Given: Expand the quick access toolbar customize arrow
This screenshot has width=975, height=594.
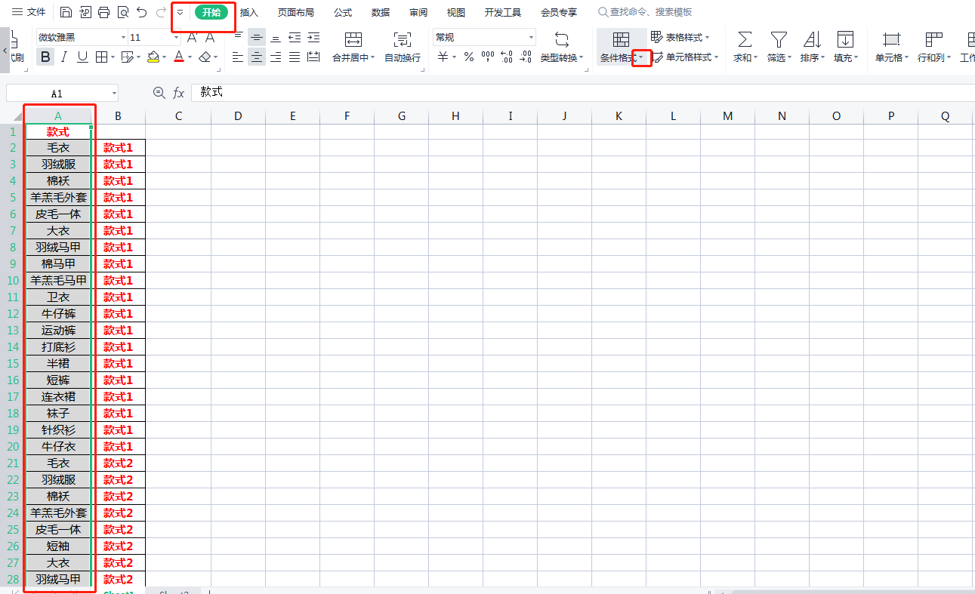Looking at the screenshot, I should point(180,12).
